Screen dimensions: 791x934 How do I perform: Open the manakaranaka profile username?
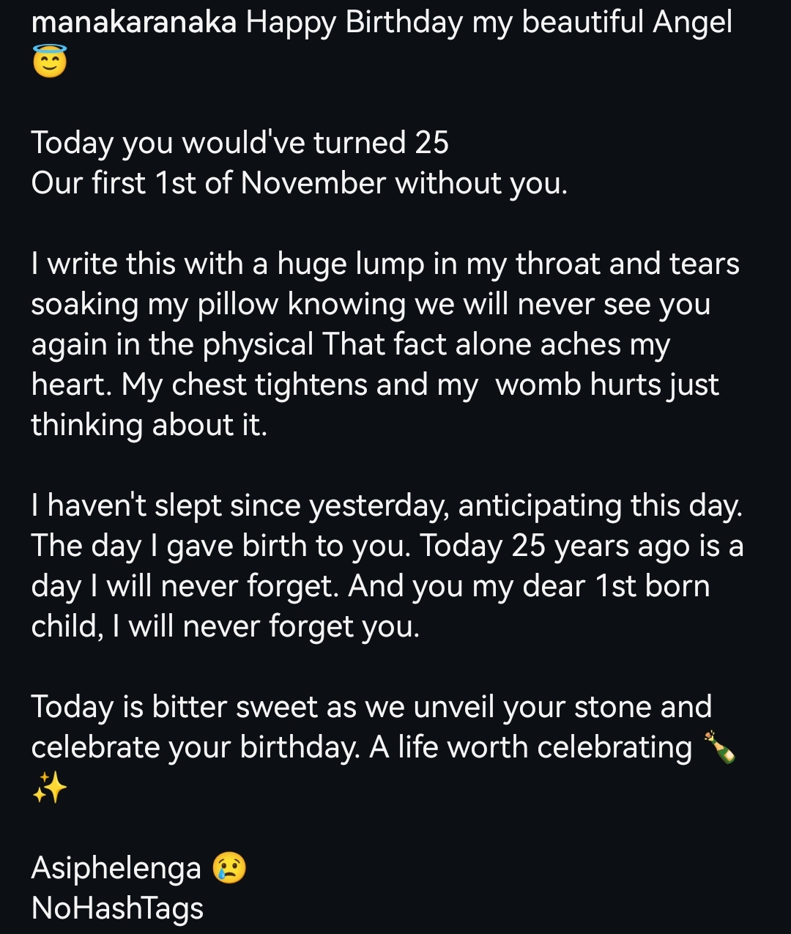pyautogui.click(x=134, y=23)
